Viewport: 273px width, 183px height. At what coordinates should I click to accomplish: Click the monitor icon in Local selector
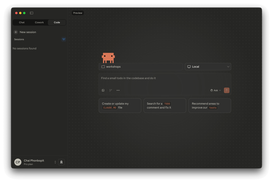pyautogui.click(x=189, y=67)
